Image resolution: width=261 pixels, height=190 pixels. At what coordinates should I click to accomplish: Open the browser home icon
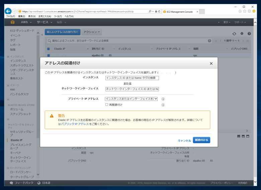tap(240, 11)
